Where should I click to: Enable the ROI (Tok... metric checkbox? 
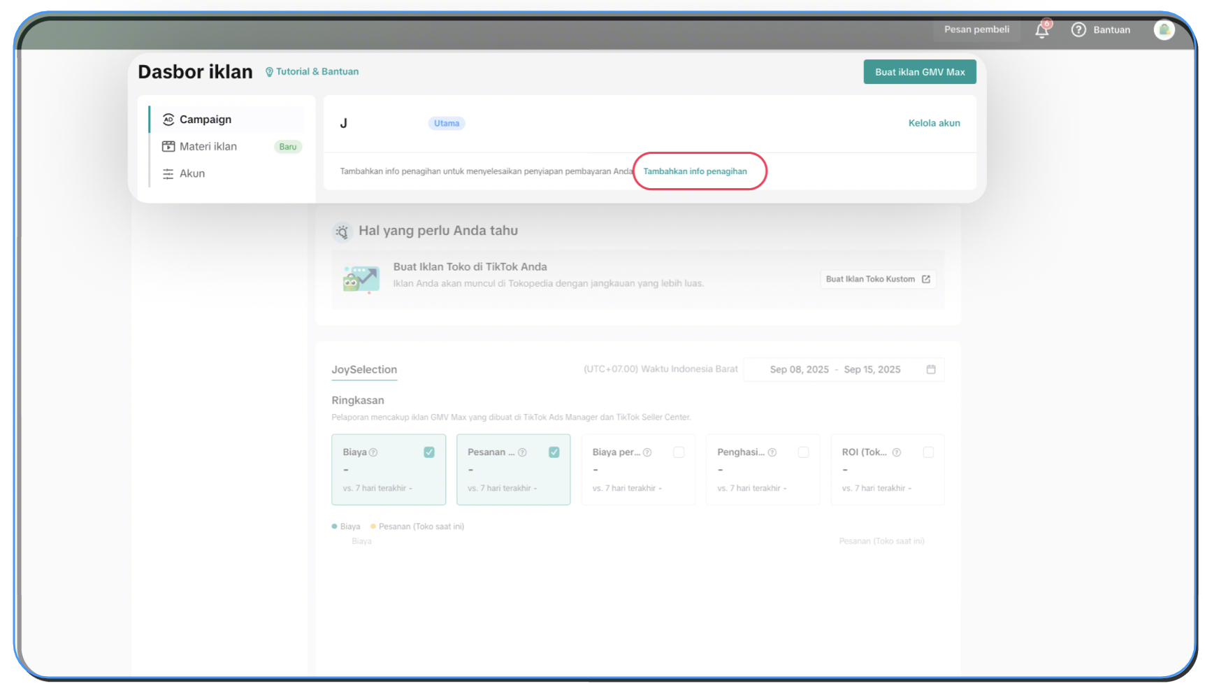(x=928, y=452)
